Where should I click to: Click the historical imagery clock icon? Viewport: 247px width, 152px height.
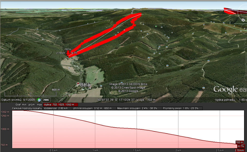click(x=39, y=100)
